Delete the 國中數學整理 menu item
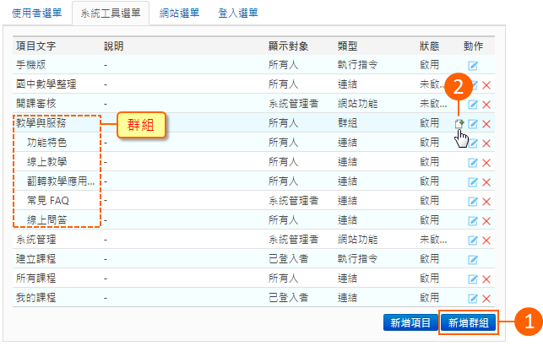This screenshot has width=543, height=346. 486,84
